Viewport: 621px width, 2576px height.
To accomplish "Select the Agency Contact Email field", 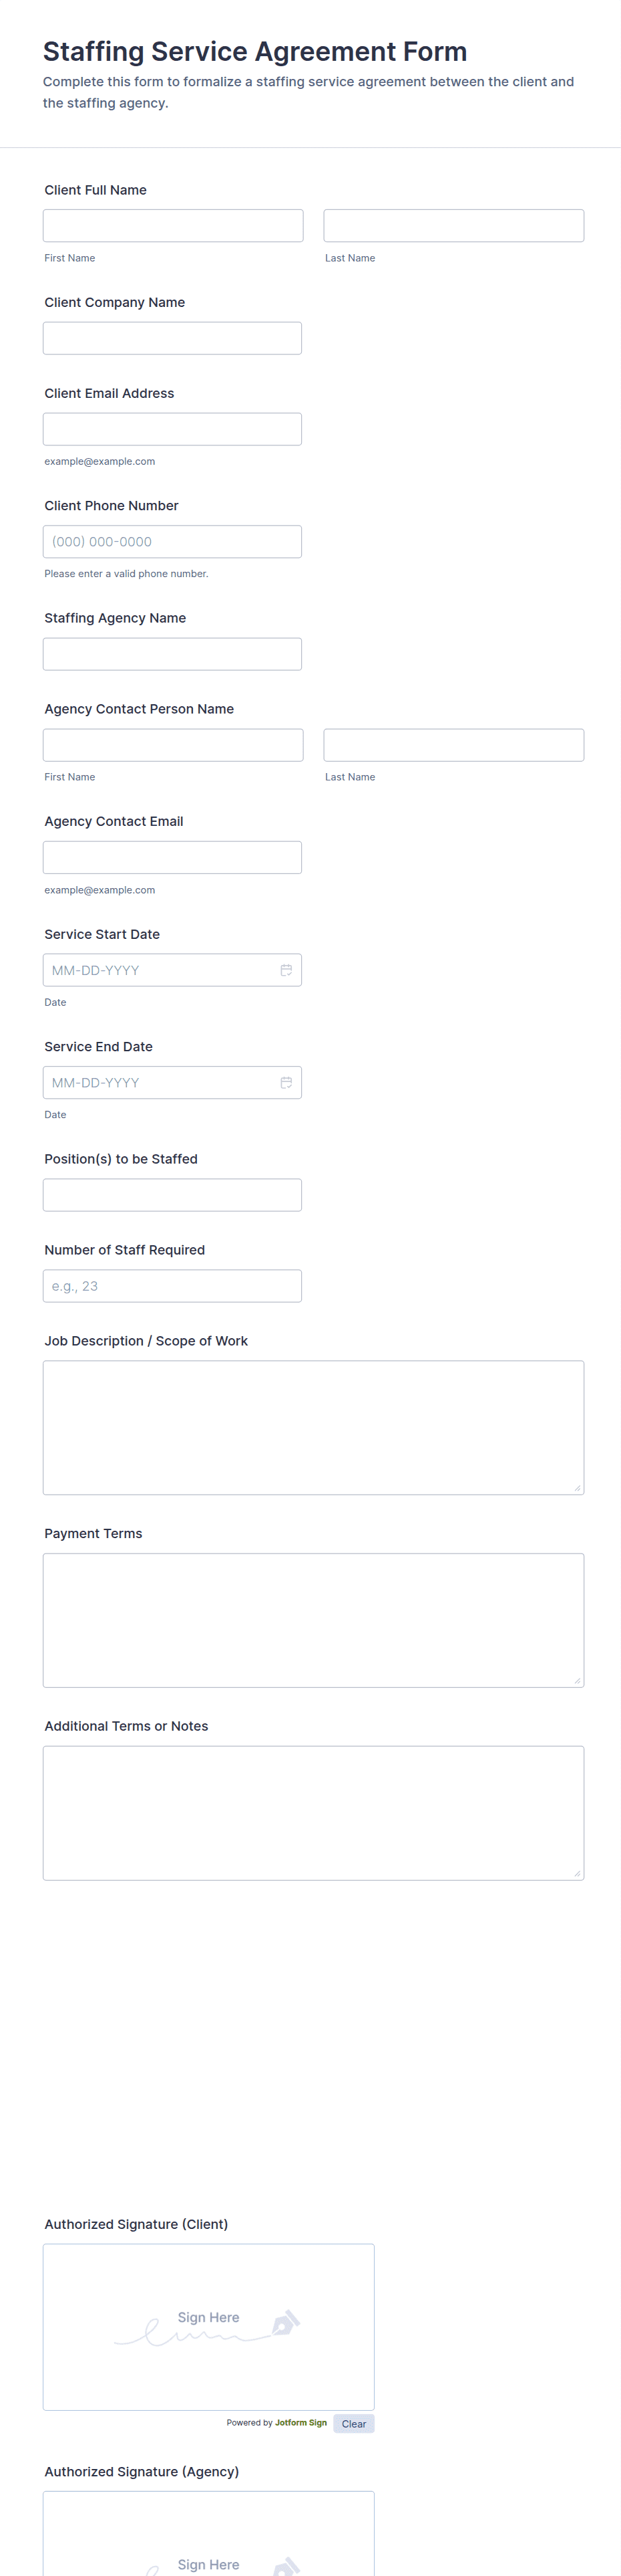I will pyautogui.click(x=172, y=857).
